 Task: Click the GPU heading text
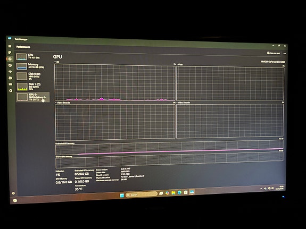coord(57,57)
